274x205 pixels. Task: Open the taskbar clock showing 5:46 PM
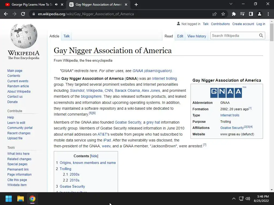click(261, 199)
